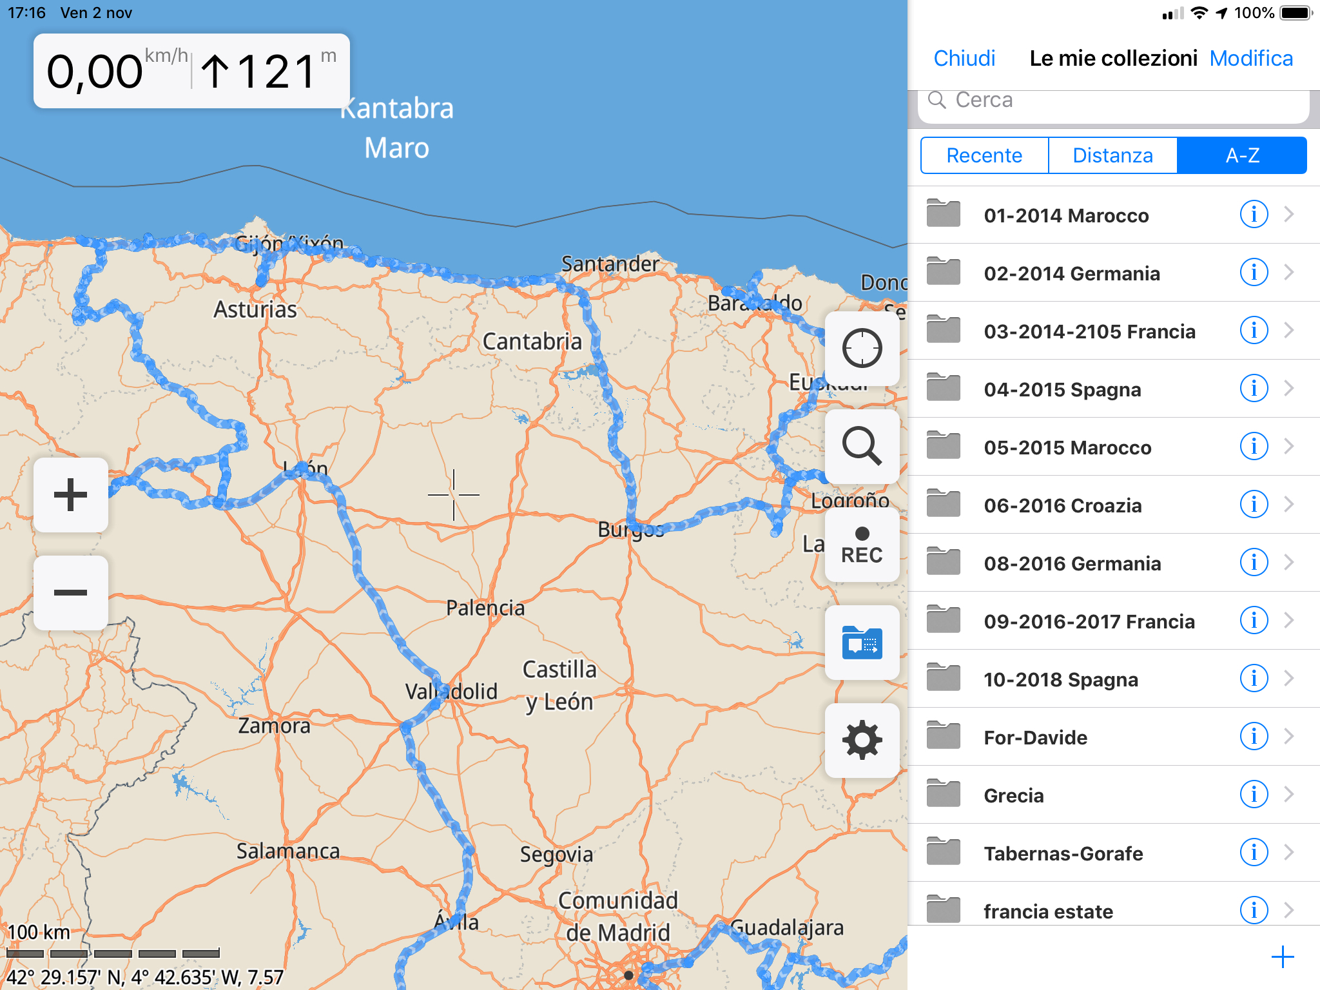Image resolution: width=1320 pixels, height=990 pixels.
Task: Sort collections by Distanza
Action: click(x=1112, y=155)
